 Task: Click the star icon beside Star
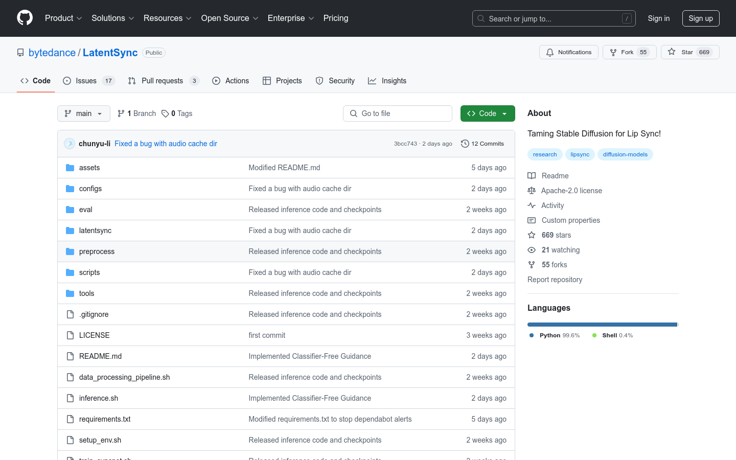[672, 52]
